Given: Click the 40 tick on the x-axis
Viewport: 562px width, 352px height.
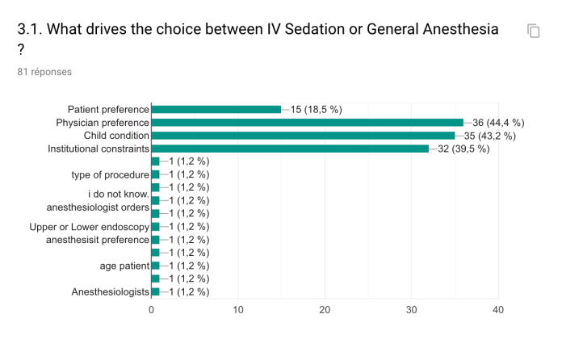Looking at the screenshot, I should coord(498,309).
